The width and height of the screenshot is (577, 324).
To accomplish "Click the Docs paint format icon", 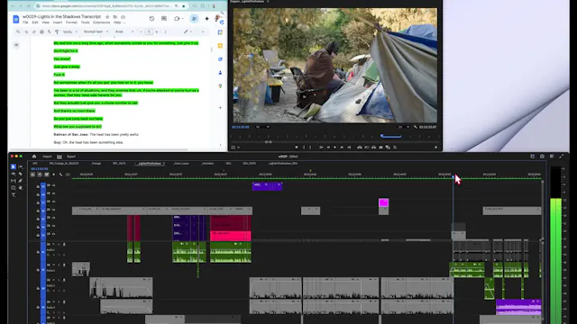I will [x=57, y=32].
